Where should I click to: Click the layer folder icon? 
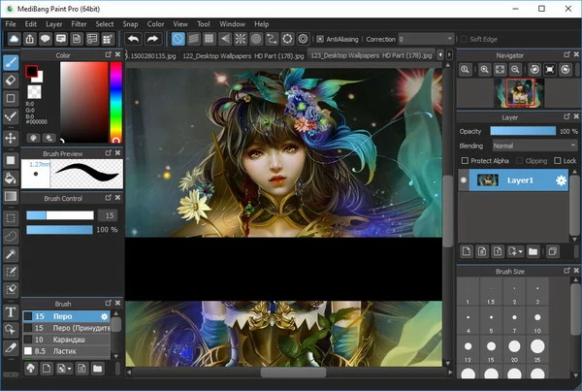[533, 251]
